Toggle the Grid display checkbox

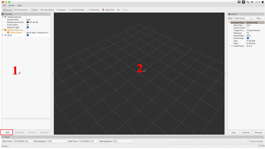[28, 35]
